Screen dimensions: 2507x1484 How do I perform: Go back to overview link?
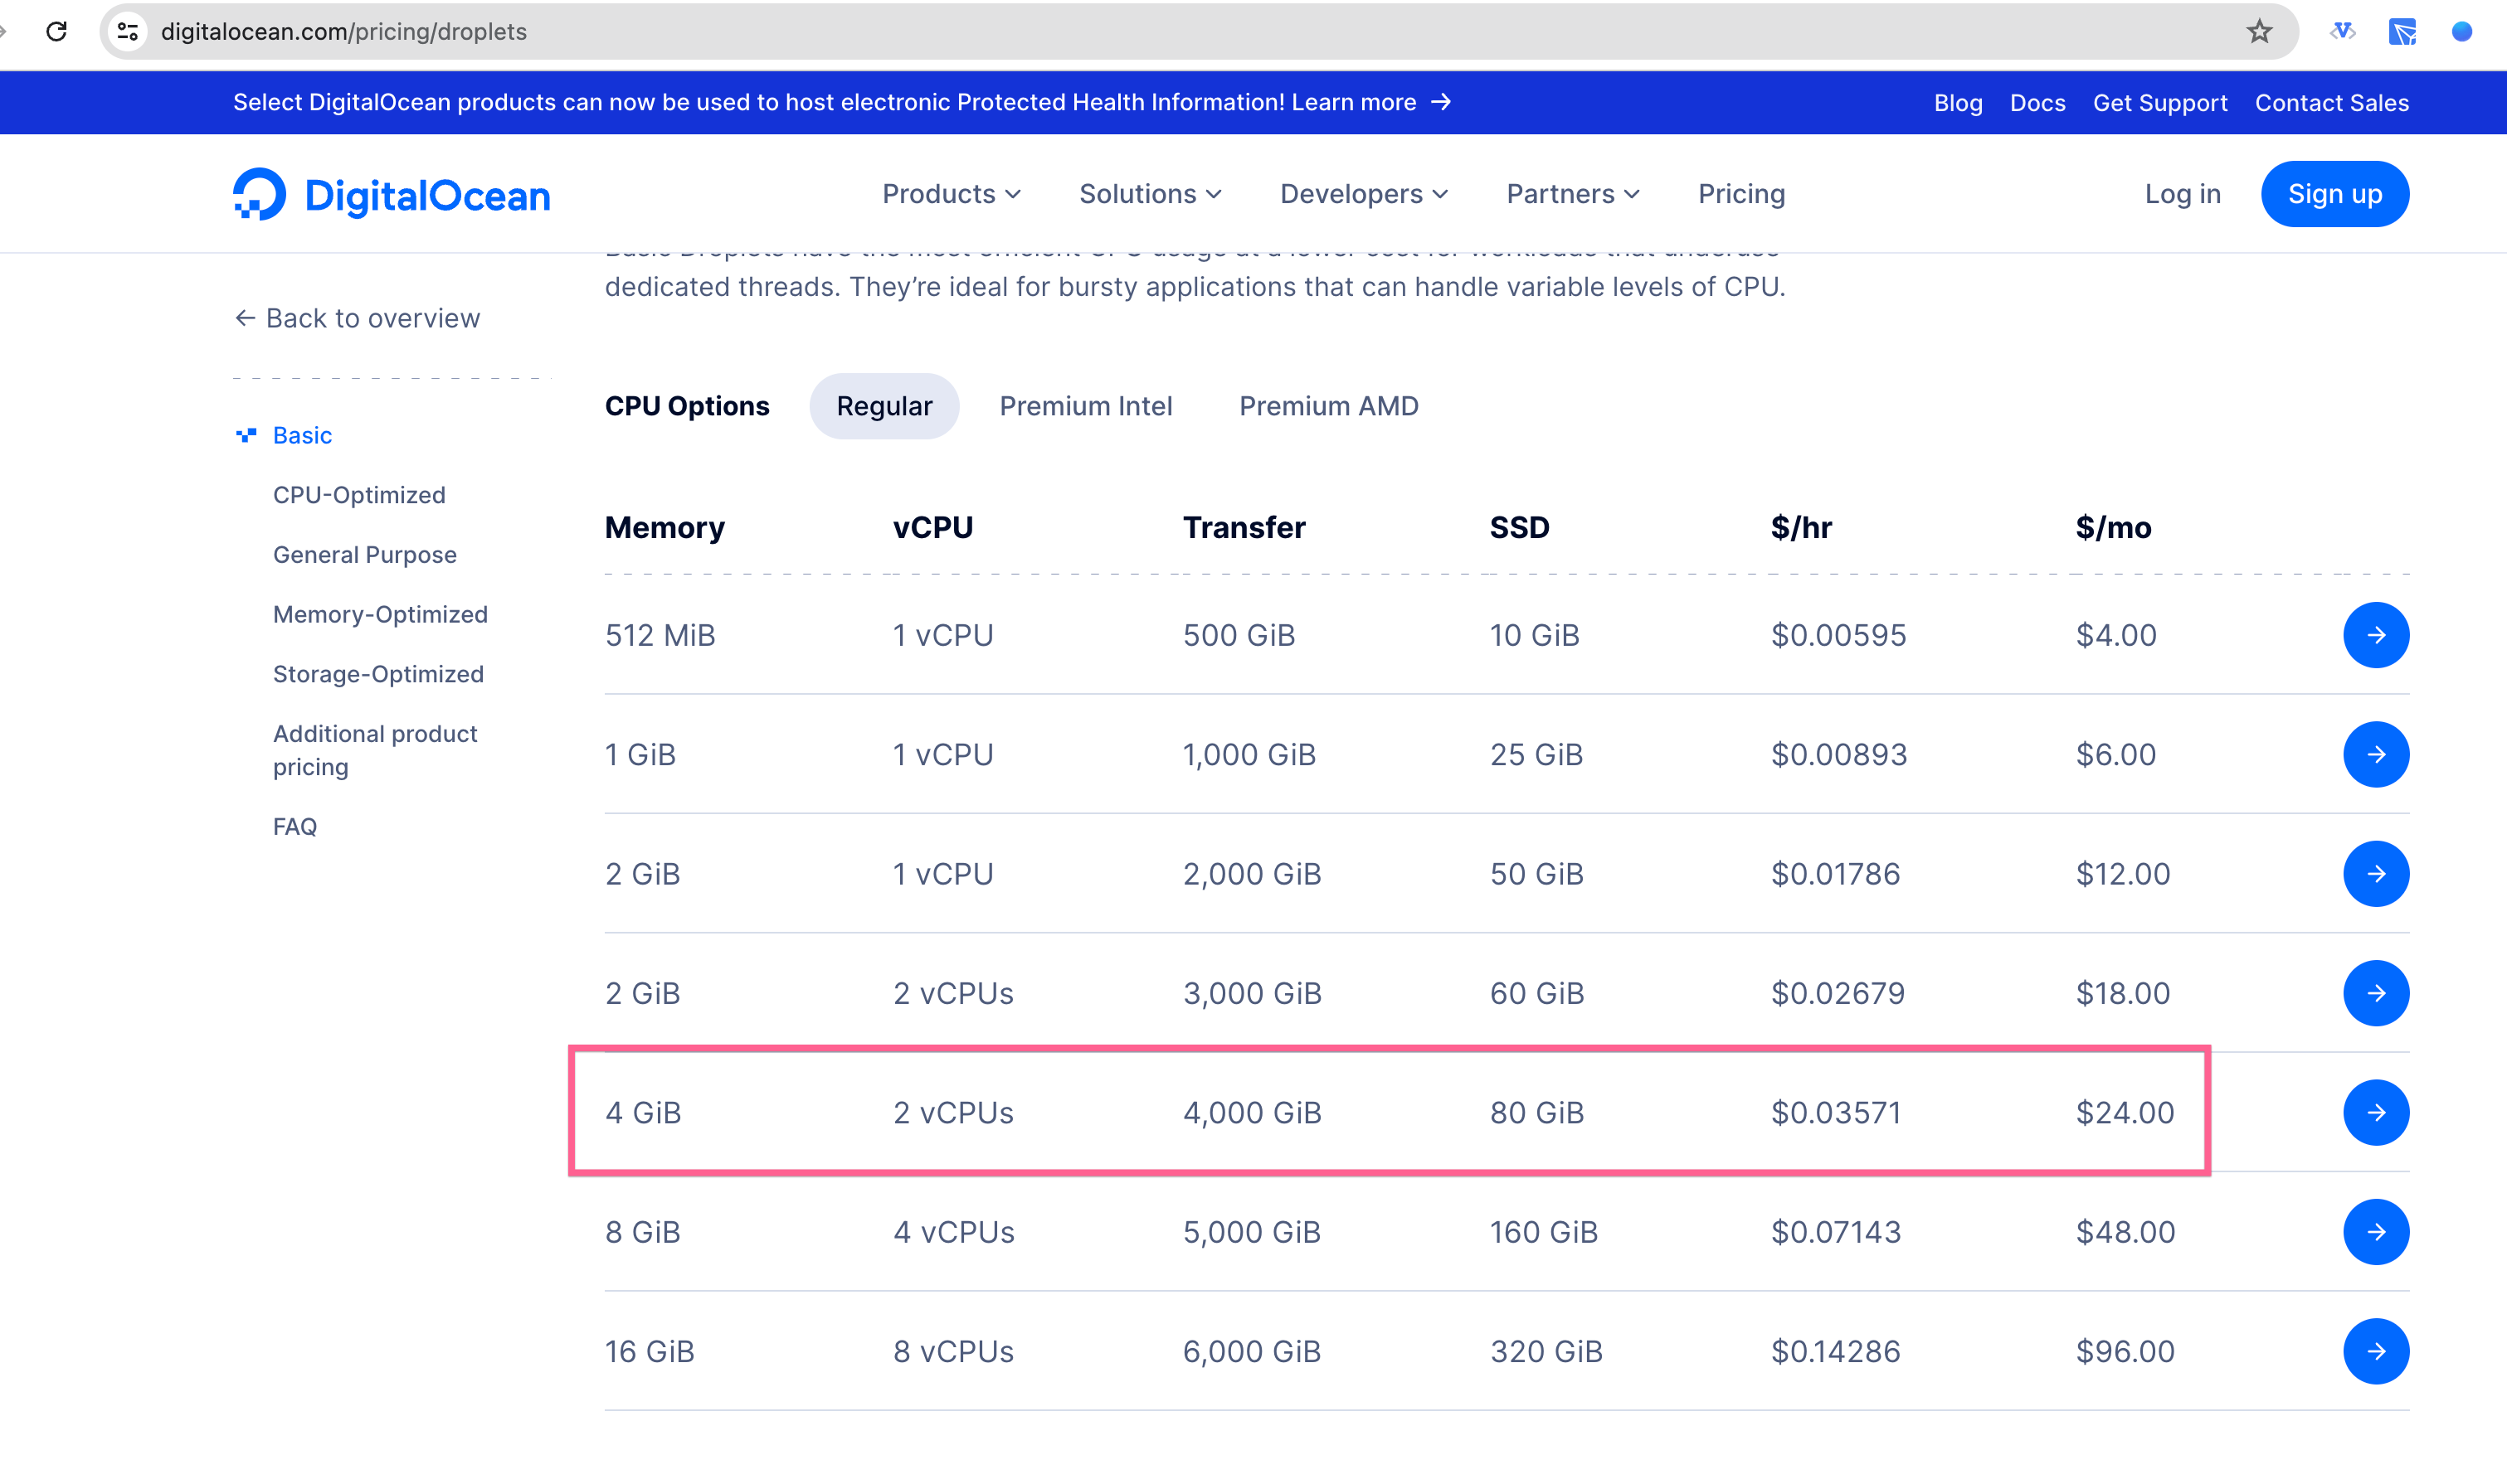tap(358, 318)
